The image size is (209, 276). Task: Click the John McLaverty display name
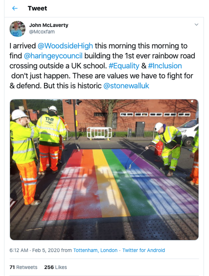48,25
